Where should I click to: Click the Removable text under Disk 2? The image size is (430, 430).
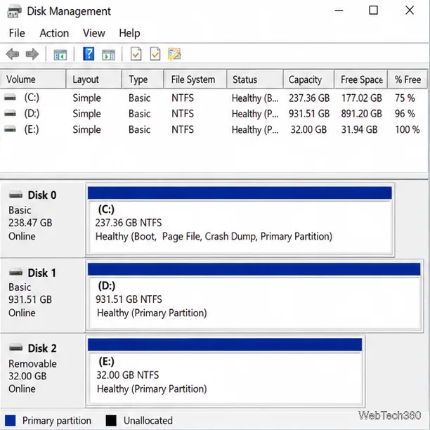pyautogui.click(x=32, y=364)
